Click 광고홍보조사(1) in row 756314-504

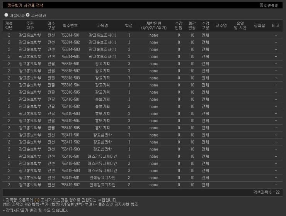point(102,57)
